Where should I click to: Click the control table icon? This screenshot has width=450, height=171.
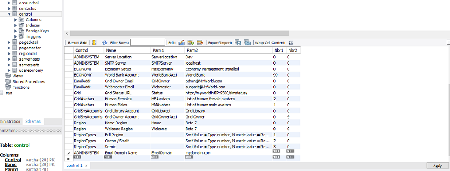pyautogui.click(x=15, y=14)
